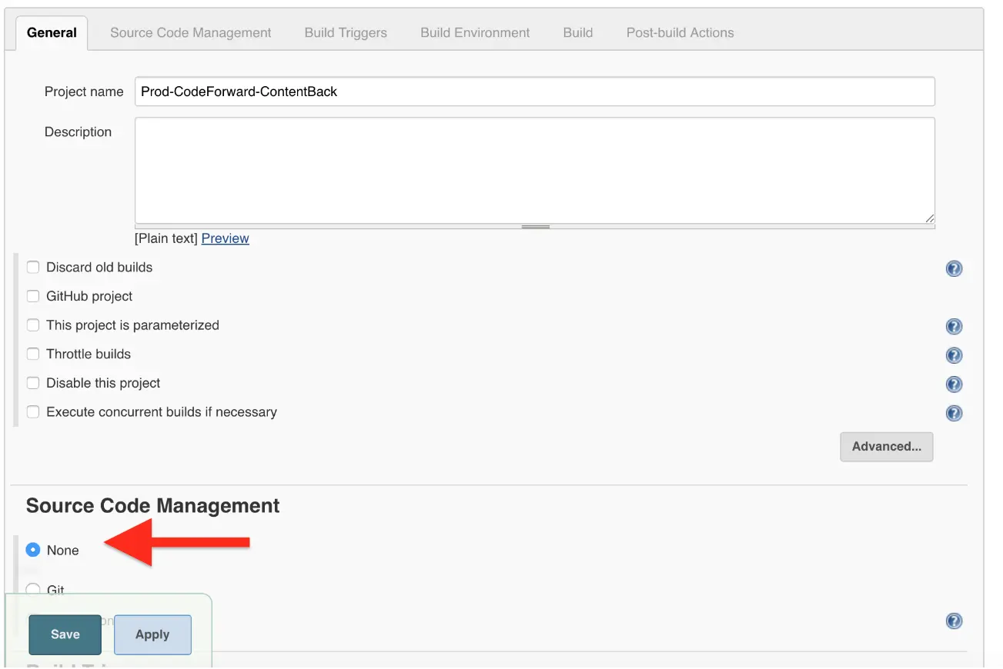
Task: Click the Preview link under description
Action: (x=225, y=238)
